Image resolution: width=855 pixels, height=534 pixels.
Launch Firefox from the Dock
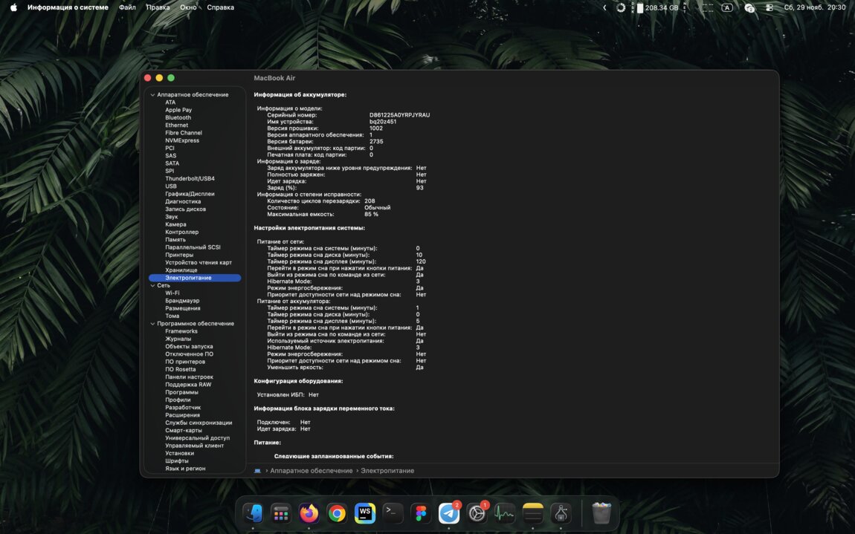[309, 513]
